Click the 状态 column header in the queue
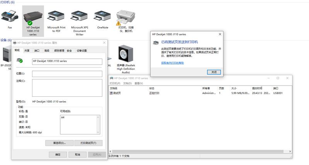The image size is (309, 165). [x=152, y=88]
